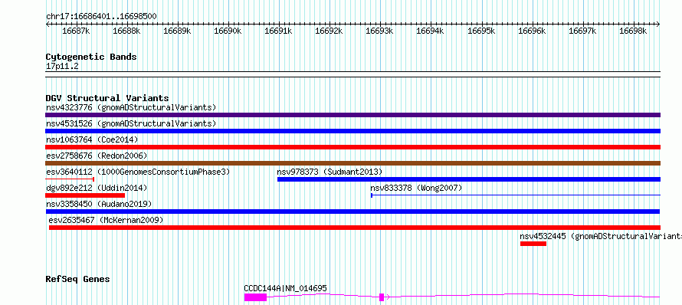Open the esv2635467 (McKernan2009) variant label
The image size is (682, 305).
(x=106, y=220)
